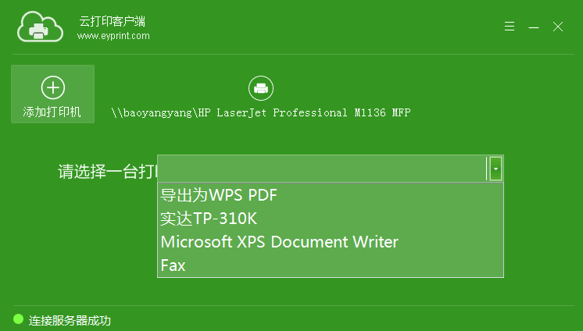Click the plus icon to add printer
Viewport: 583px width, 331px height.
[52, 87]
